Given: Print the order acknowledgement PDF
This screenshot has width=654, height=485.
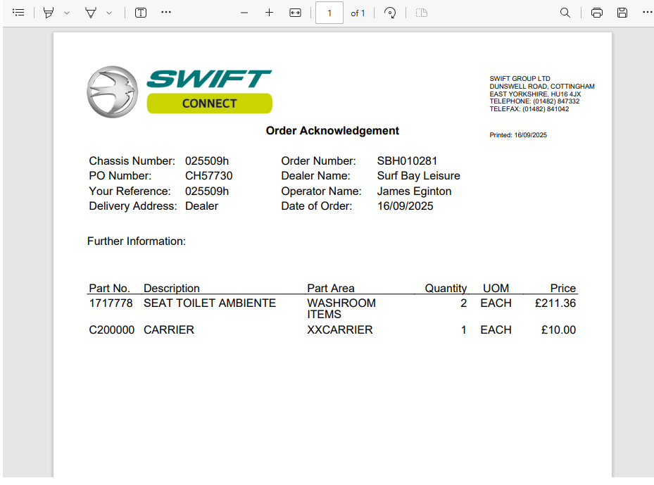Looking at the screenshot, I should click(x=597, y=13).
